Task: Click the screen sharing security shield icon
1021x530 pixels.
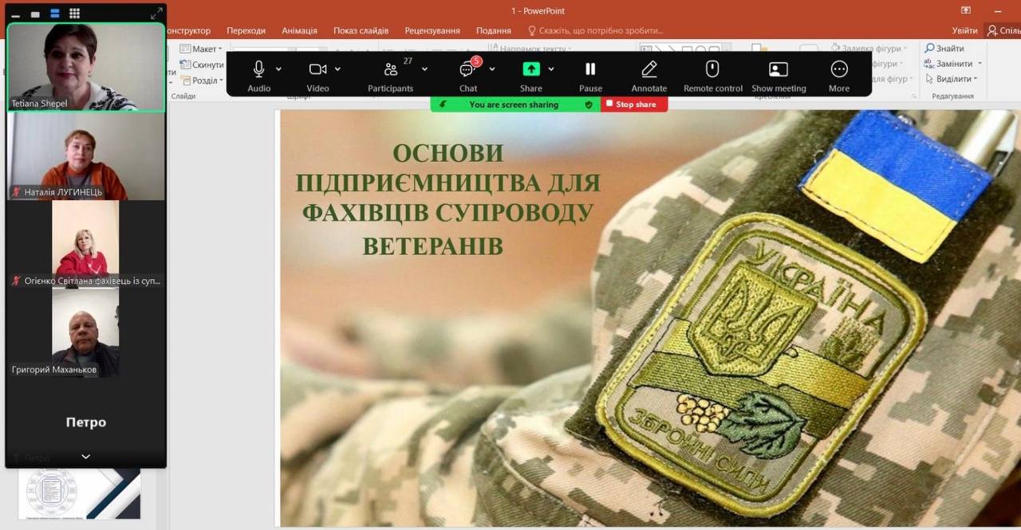Action: click(589, 104)
